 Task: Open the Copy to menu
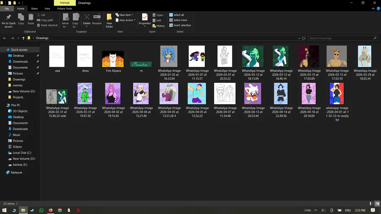tap(75, 20)
